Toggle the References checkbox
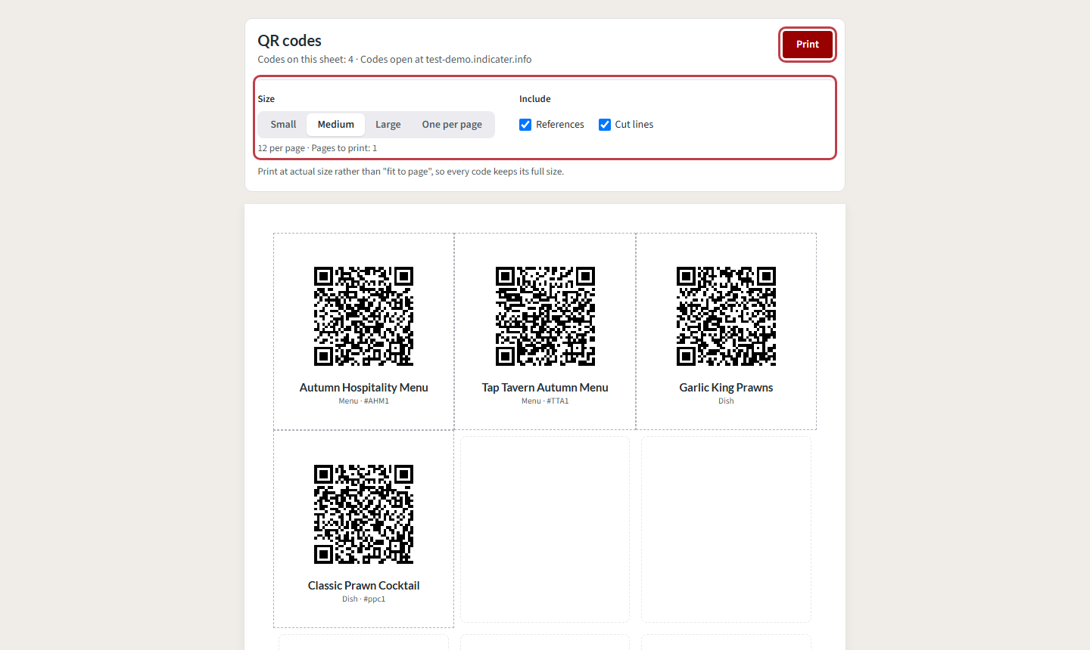The width and height of the screenshot is (1090, 650). 525,125
